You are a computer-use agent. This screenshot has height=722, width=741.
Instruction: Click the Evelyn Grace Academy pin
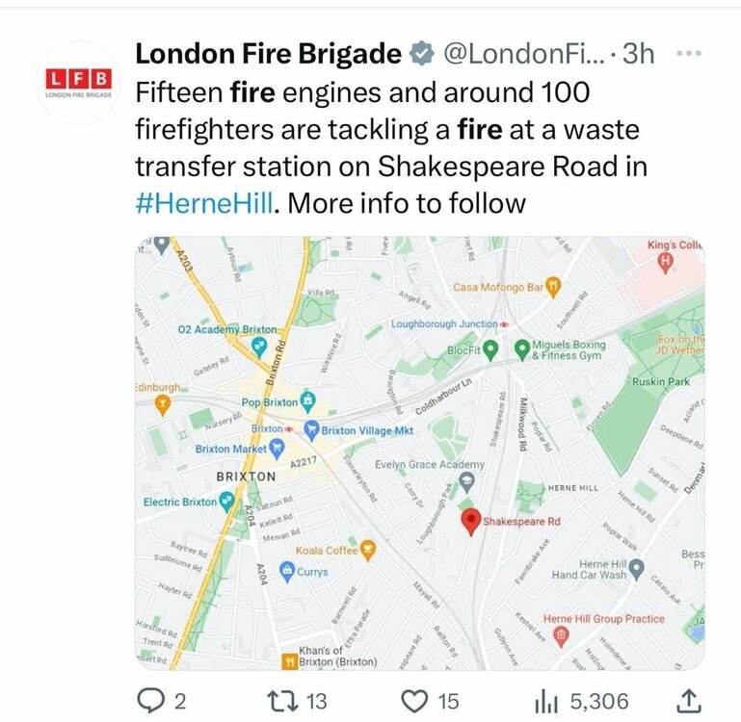(x=467, y=479)
